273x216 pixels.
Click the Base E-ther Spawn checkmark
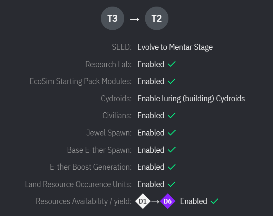click(x=172, y=150)
